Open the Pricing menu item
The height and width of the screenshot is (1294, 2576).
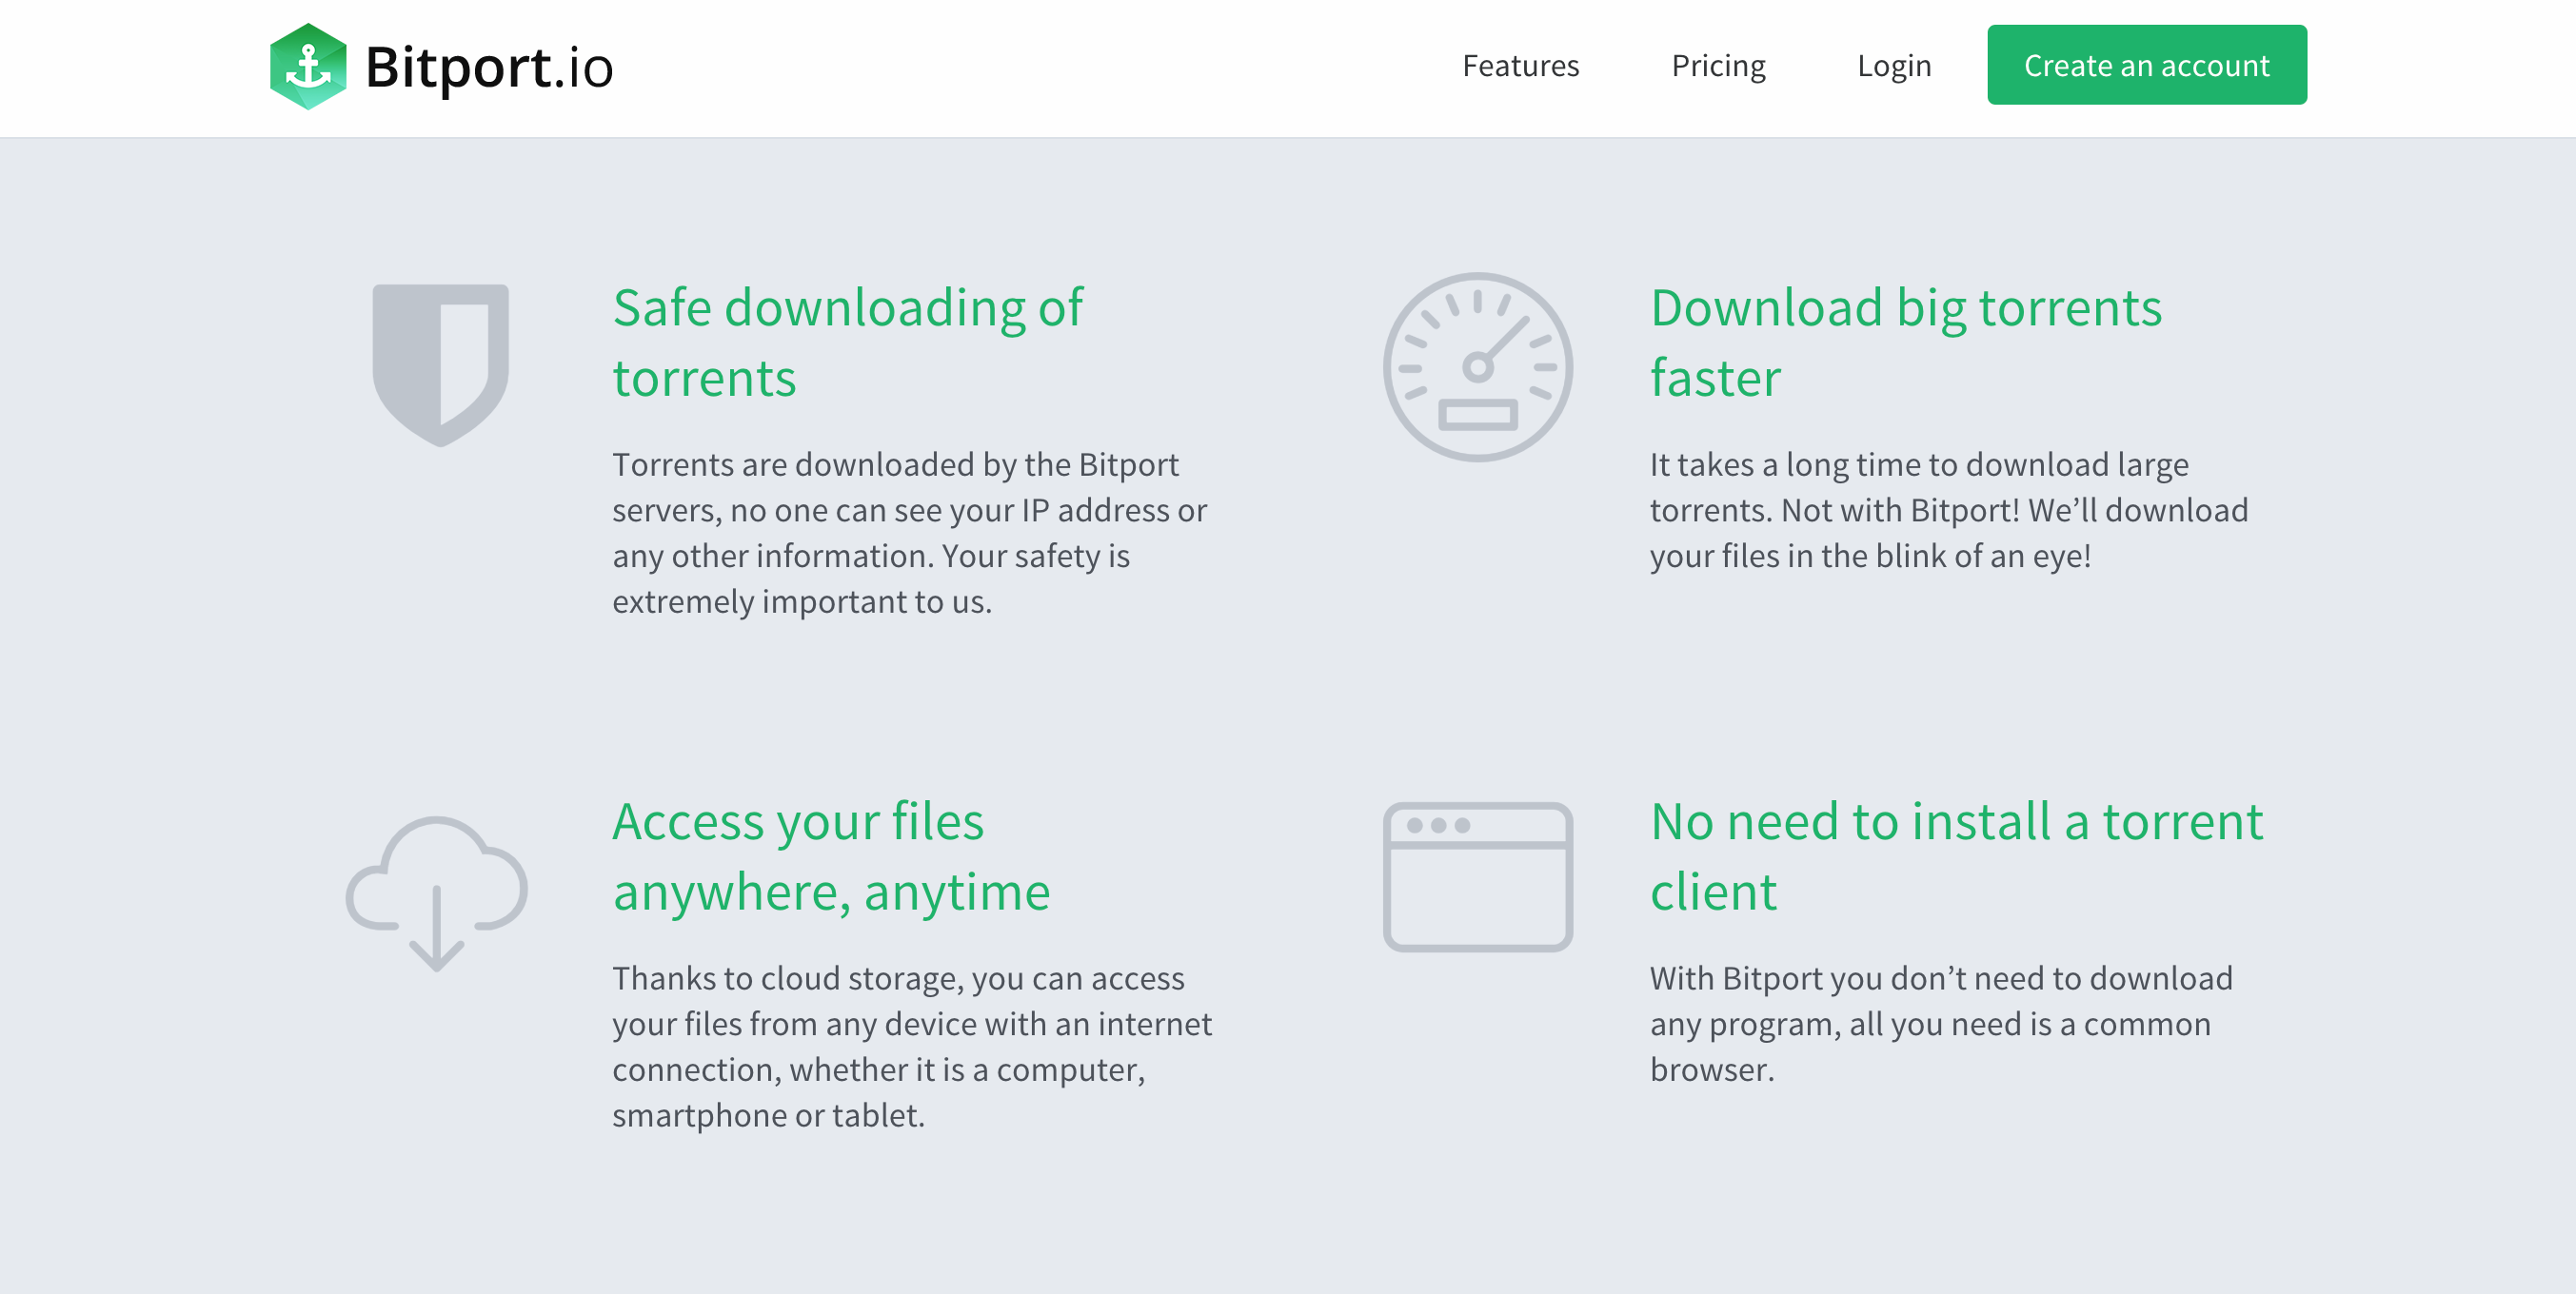1718,66
